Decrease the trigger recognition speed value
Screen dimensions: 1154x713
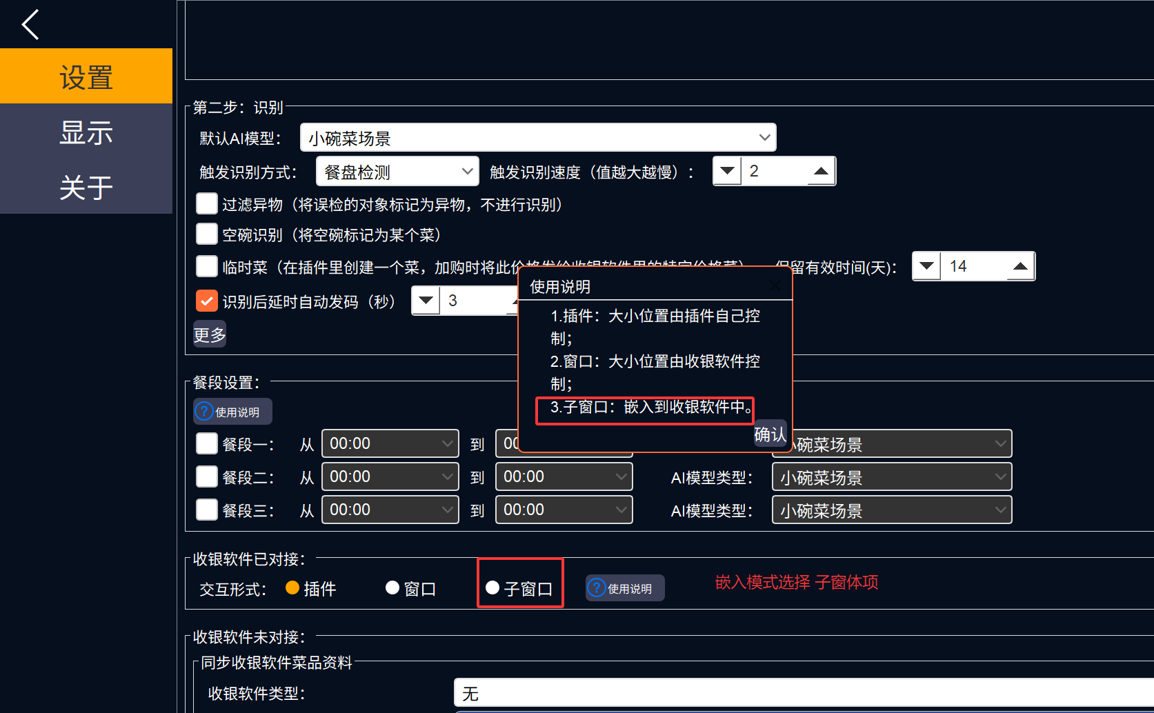[x=727, y=171]
